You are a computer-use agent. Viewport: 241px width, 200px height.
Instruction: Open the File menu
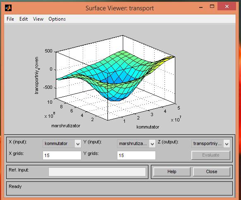click(x=10, y=19)
